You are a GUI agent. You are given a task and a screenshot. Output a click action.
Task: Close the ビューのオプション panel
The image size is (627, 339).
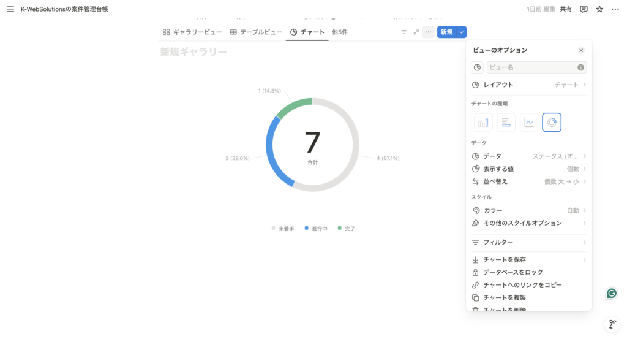pos(581,50)
